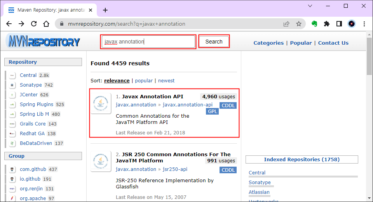The width and height of the screenshot is (373, 202).
Task: Open javax.annotation-api artifact link
Action: (x=187, y=105)
